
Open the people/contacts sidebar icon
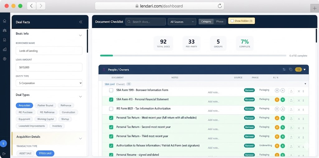pos(4,30)
